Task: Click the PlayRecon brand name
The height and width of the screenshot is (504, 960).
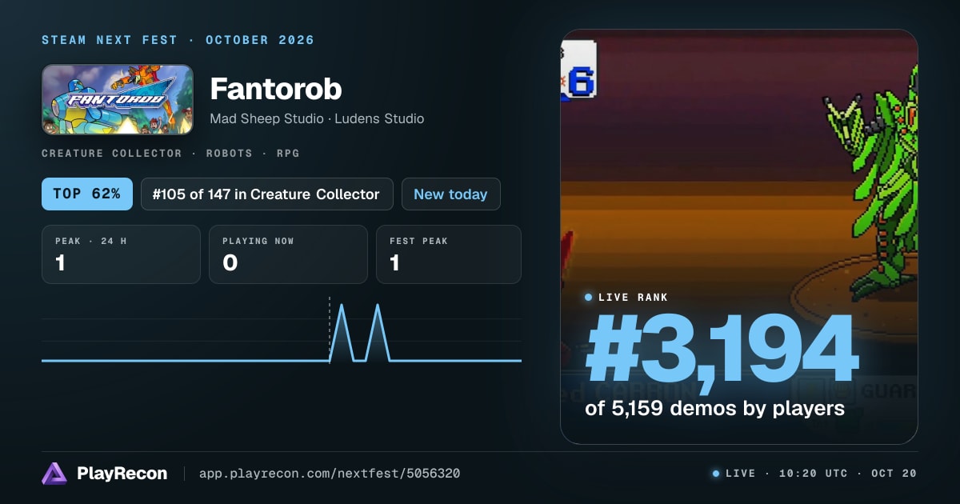Action: pos(122,474)
